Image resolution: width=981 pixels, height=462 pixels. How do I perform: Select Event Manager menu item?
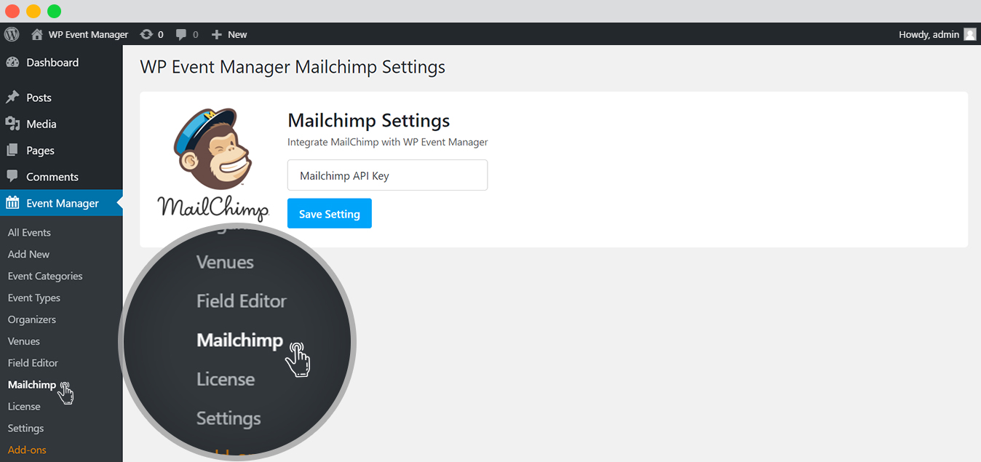(61, 203)
